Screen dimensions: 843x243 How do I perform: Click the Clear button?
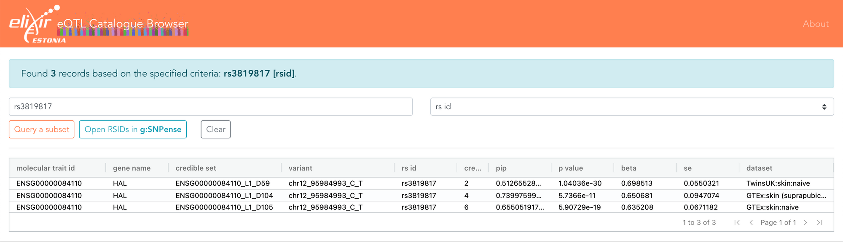(x=216, y=129)
